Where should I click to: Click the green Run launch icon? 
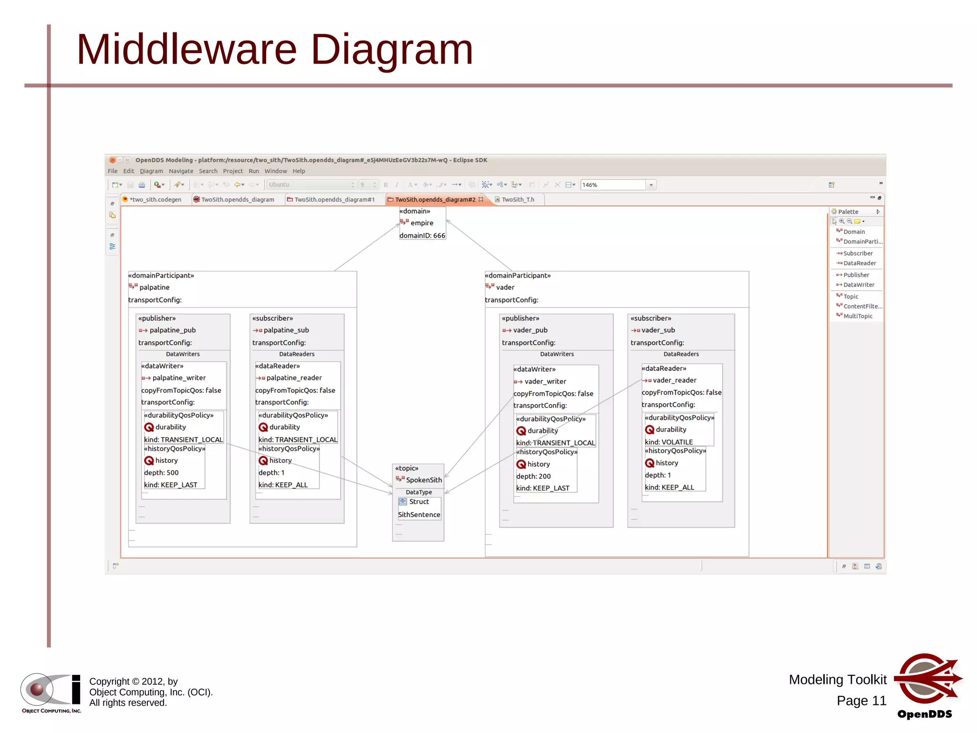(x=157, y=185)
